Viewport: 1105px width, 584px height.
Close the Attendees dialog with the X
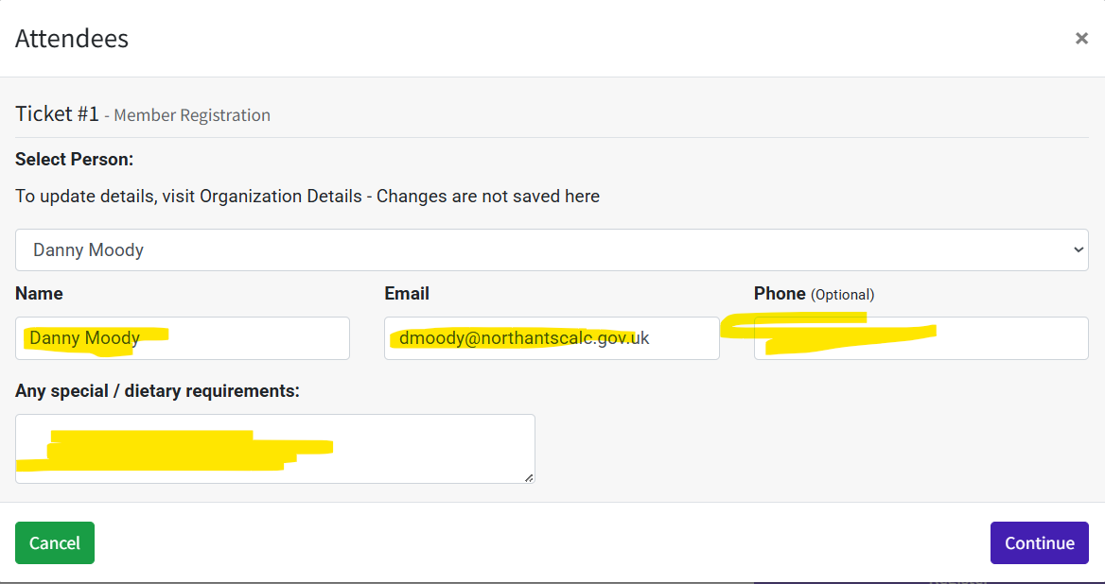(1081, 39)
